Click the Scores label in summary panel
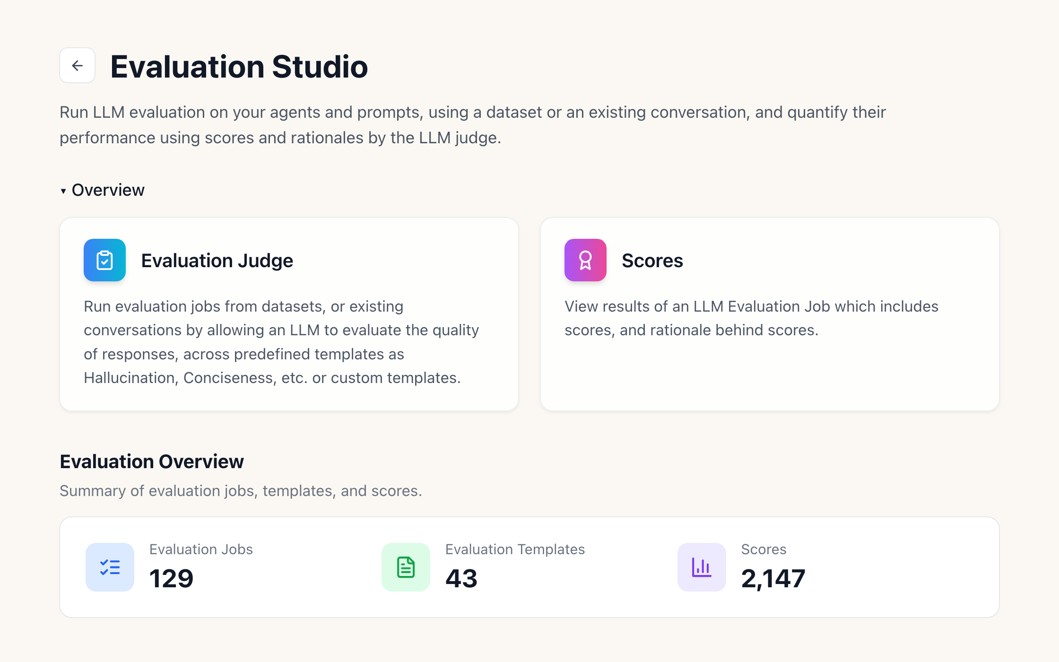The width and height of the screenshot is (1059, 662). pyautogui.click(x=764, y=549)
